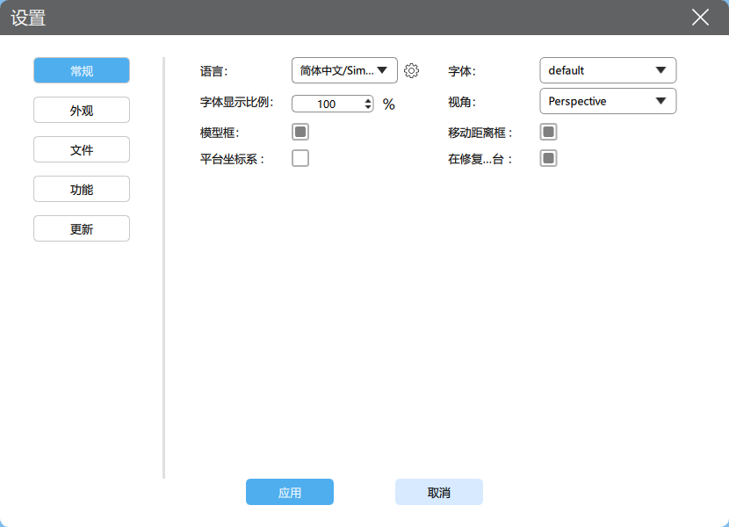Open the 语言 dropdown 简体中文
The height and width of the screenshot is (527, 729).
343,70
